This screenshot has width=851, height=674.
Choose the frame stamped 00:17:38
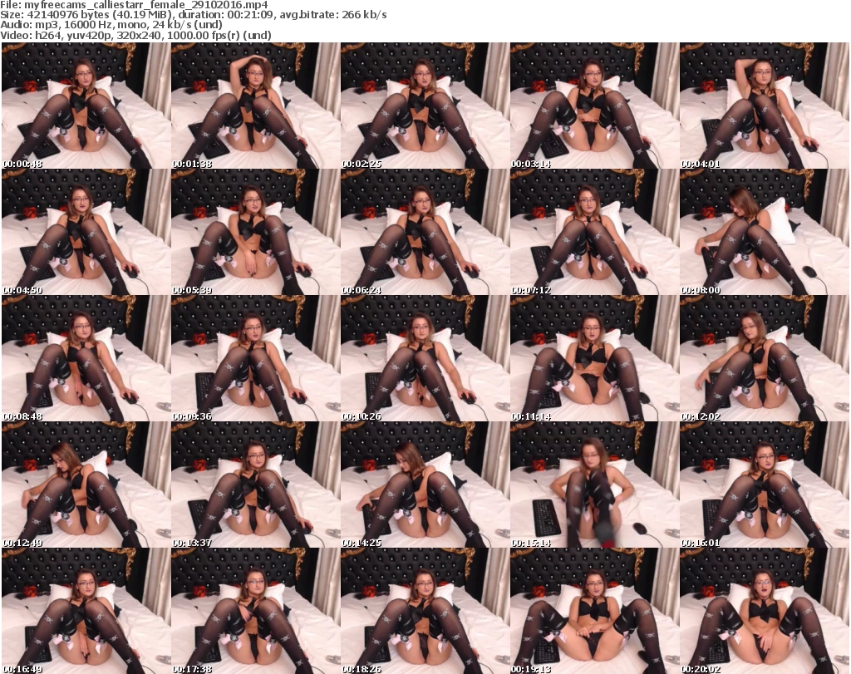256,611
